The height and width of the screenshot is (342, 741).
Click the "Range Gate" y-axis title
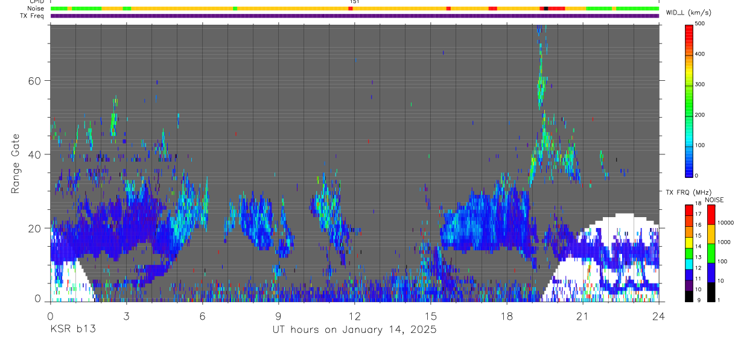pyautogui.click(x=16, y=163)
